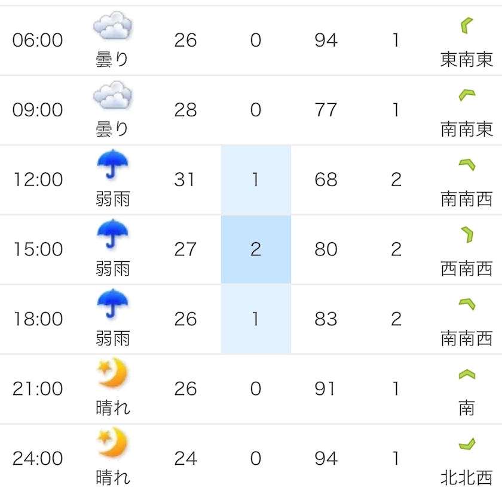Image resolution: width=502 pixels, height=491 pixels.
Task: Select the highlighted rainfall cell showing 2
Action: click(x=256, y=249)
